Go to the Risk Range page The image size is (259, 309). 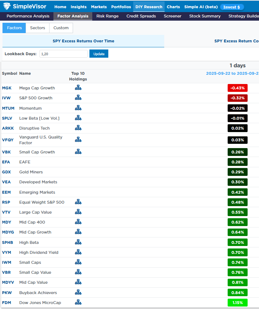tap(107, 16)
